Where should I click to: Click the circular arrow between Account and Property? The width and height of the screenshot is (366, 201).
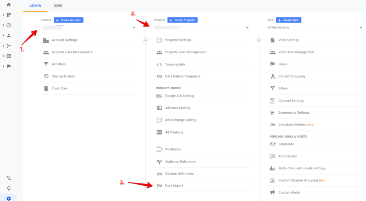145,40
